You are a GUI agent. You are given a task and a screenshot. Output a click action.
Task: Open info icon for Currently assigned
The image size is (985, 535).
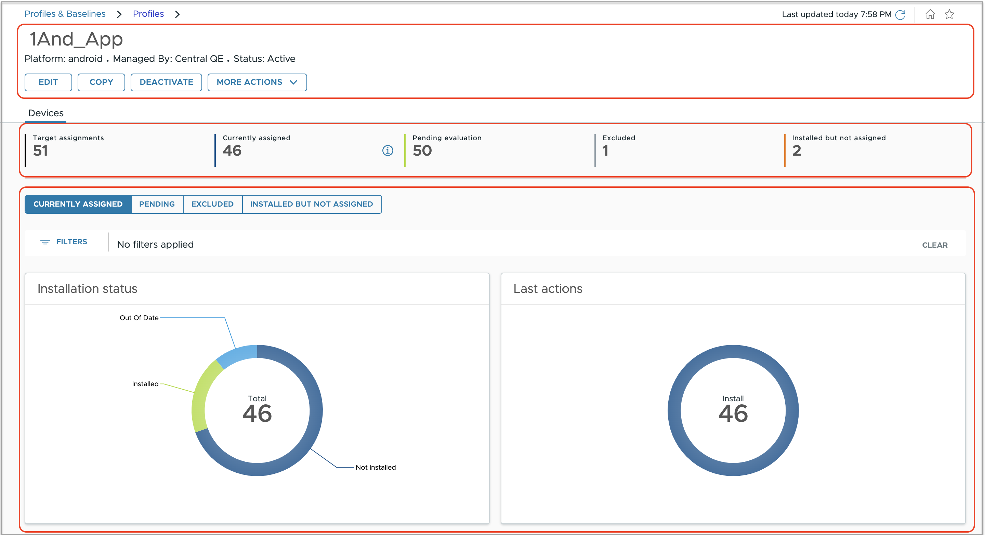pos(388,150)
